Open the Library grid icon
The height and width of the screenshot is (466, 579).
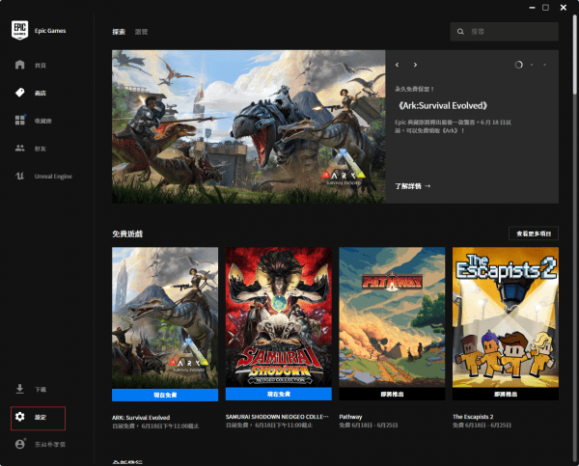[x=20, y=121]
